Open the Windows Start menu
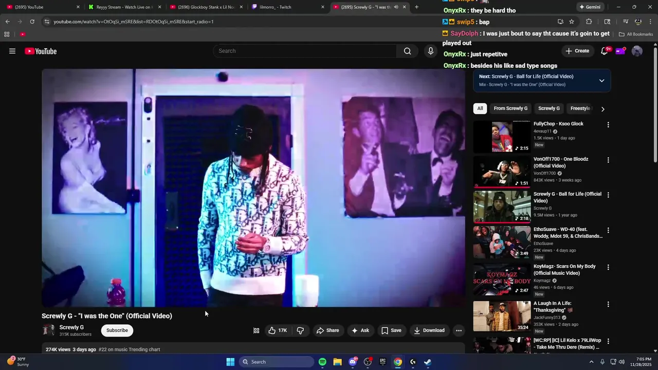Screen dimensions: 658x370 pyautogui.click(x=230, y=362)
